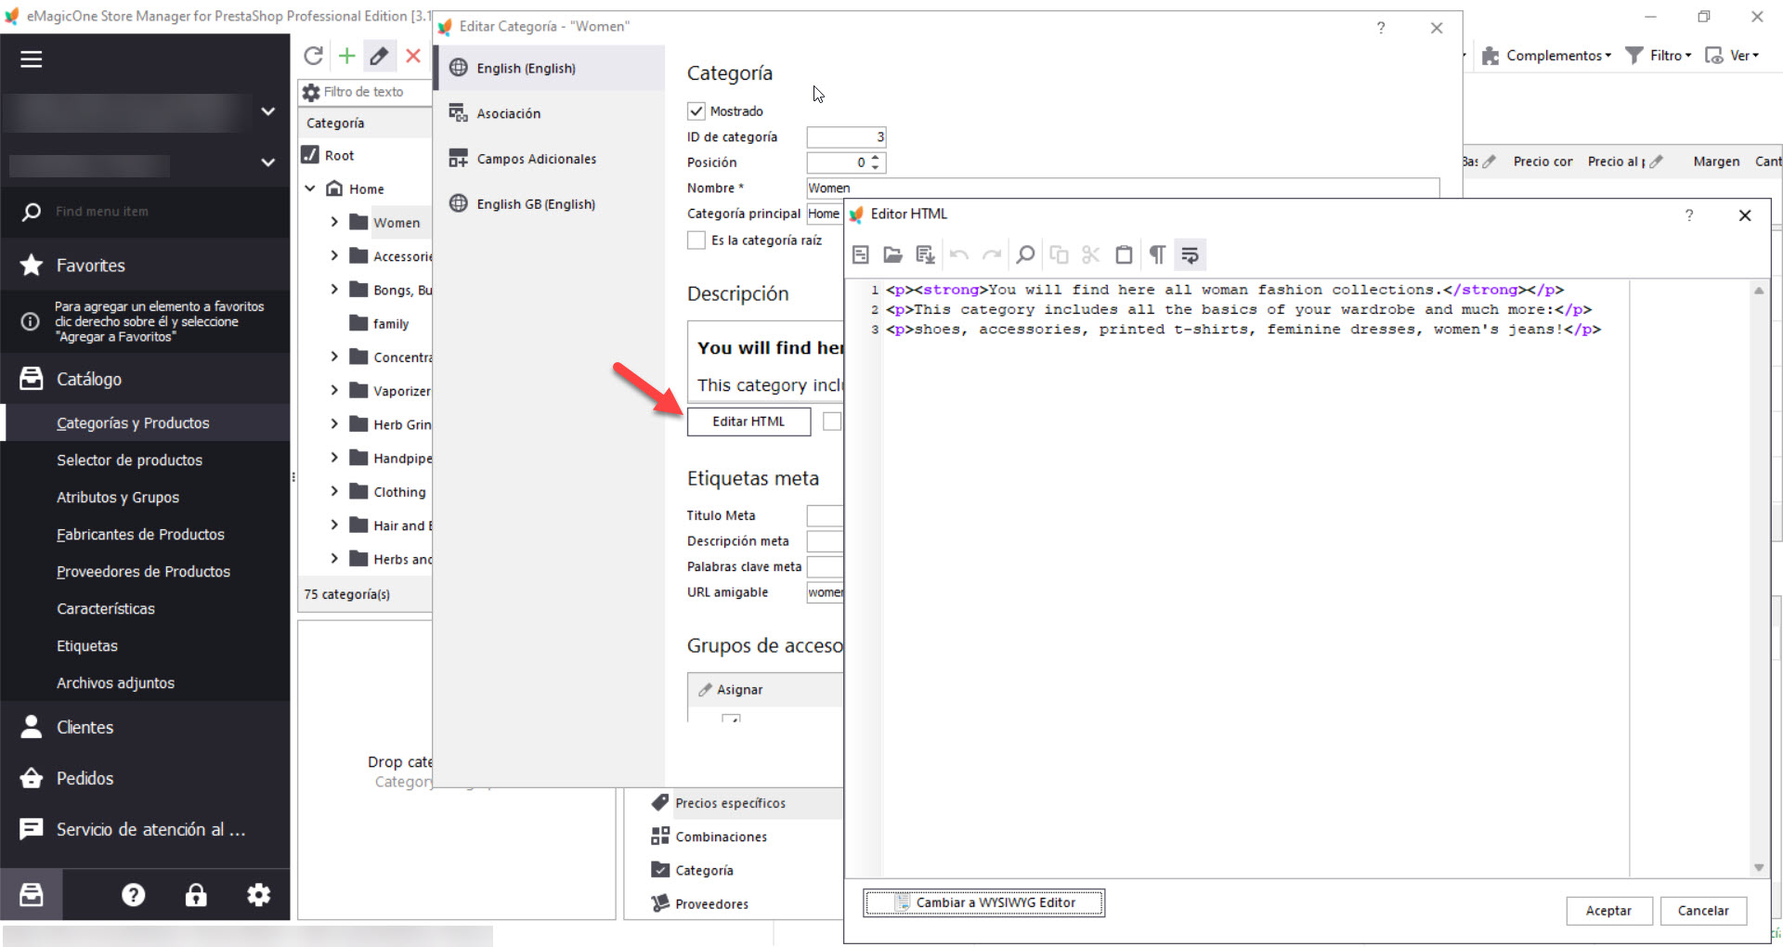Expand the Handpipe category node

click(334, 458)
